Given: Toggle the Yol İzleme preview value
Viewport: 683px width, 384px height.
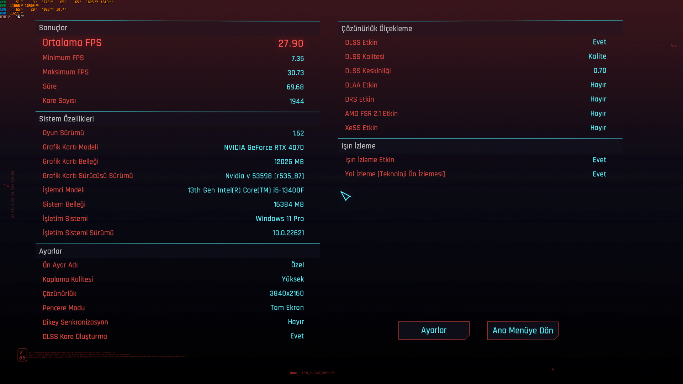Looking at the screenshot, I should 599,174.
